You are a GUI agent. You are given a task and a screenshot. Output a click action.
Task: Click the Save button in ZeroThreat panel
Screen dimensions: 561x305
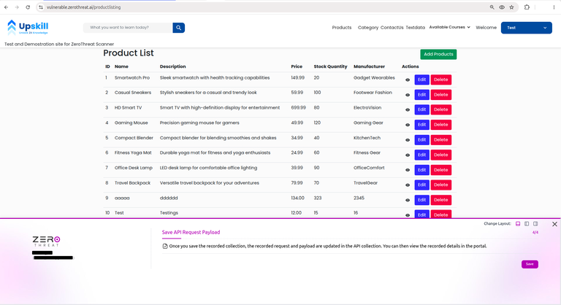530,264
